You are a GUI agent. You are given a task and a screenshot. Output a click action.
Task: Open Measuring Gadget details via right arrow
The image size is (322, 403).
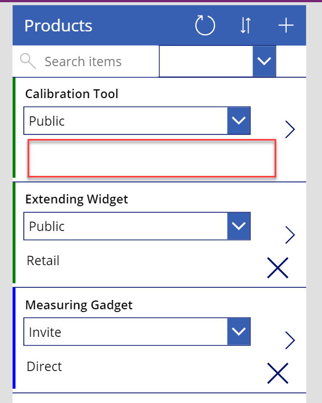290,340
